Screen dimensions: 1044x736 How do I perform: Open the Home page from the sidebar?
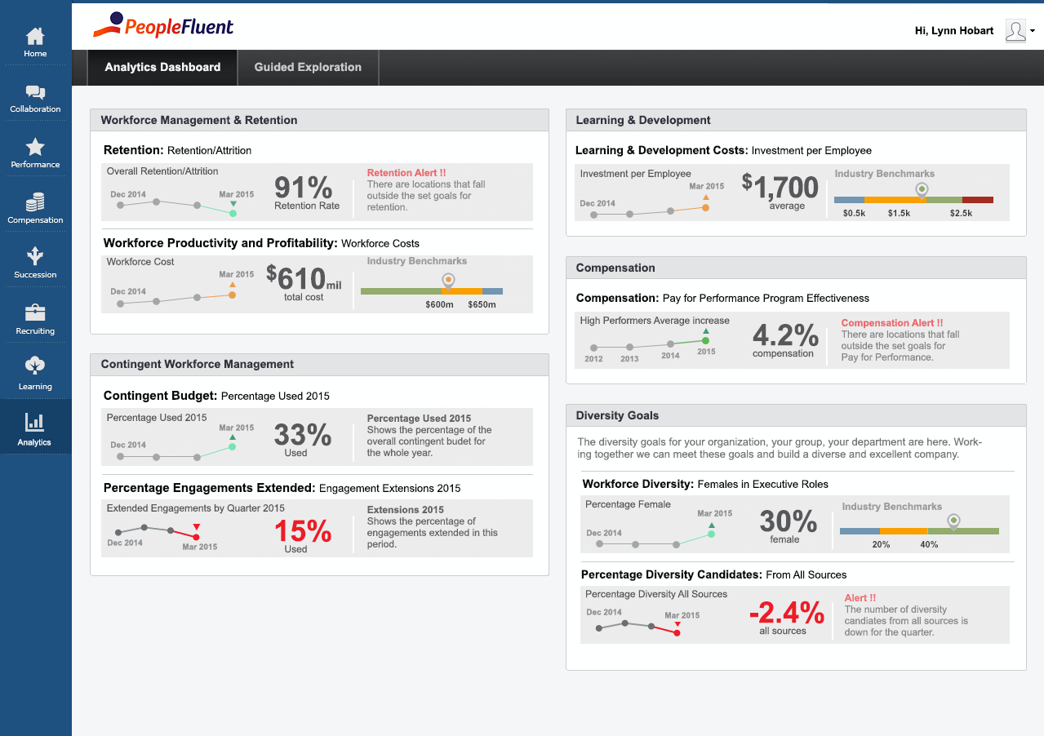pos(35,38)
